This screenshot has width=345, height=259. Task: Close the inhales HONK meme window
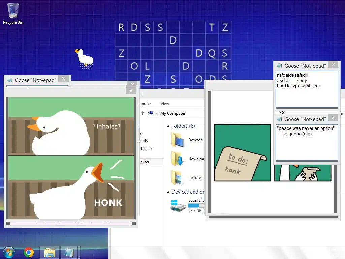131,91
